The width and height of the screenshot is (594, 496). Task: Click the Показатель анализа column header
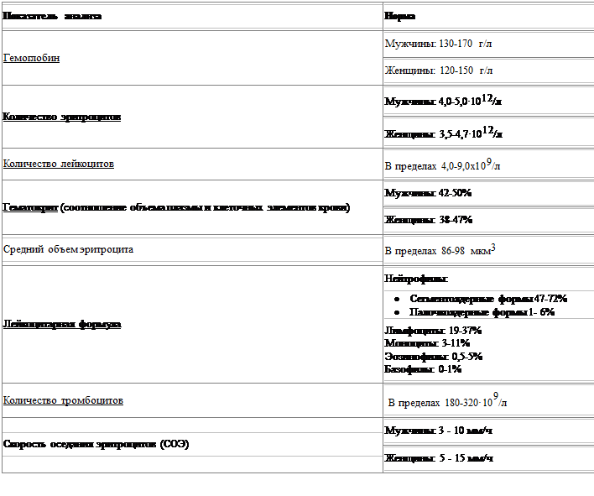[x=52, y=16]
